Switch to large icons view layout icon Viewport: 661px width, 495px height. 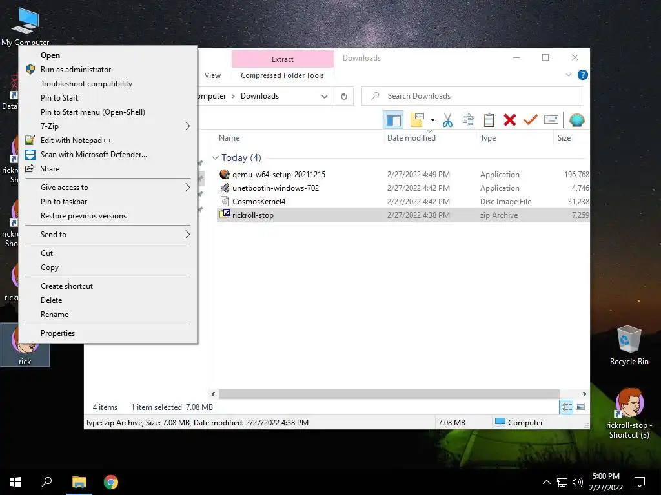(580, 407)
